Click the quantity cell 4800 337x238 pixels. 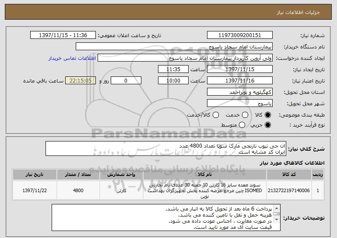tap(78, 190)
